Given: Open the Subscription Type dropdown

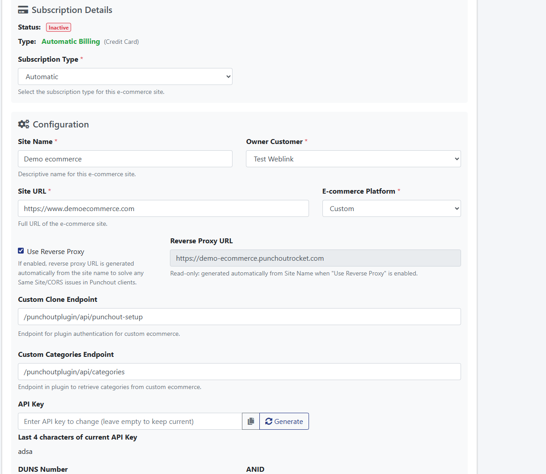Looking at the screenshot, I should point(125,76).
